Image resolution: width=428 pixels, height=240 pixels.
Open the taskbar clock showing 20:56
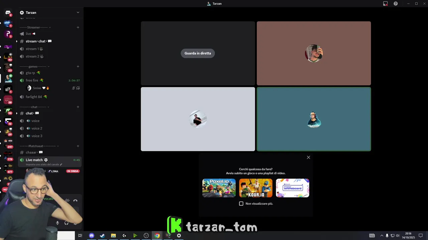point(408,236)
